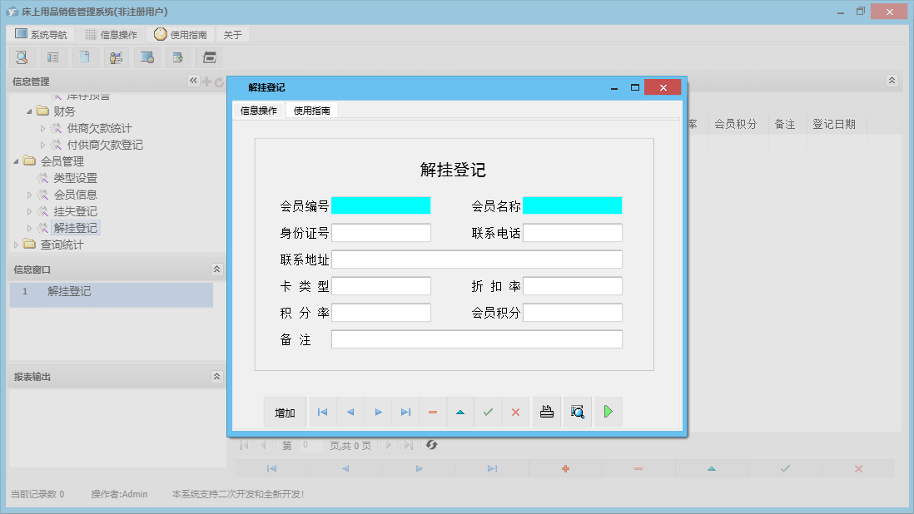Viewport: 914px width, 514px height.
Task: Click the document icon on the top toolbar
Action: (x=84, y=57)
